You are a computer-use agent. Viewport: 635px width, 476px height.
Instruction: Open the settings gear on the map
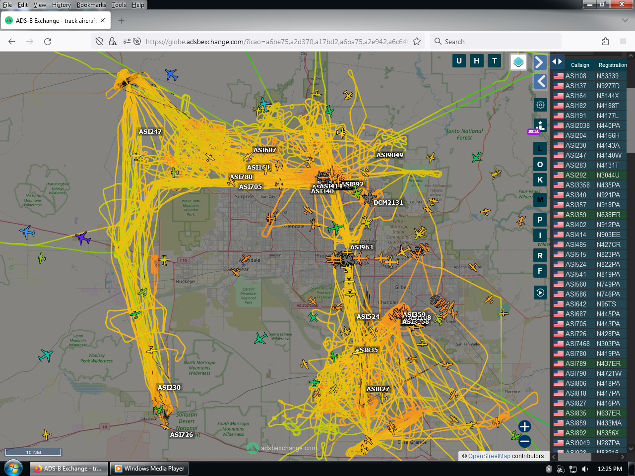[540, 105]
